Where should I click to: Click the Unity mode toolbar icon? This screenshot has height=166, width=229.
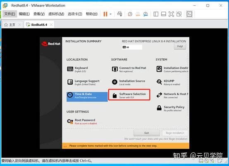pos(179,14)
